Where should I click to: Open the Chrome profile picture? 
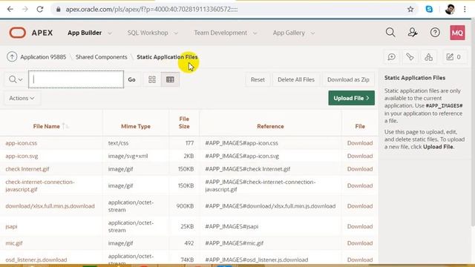450,9
